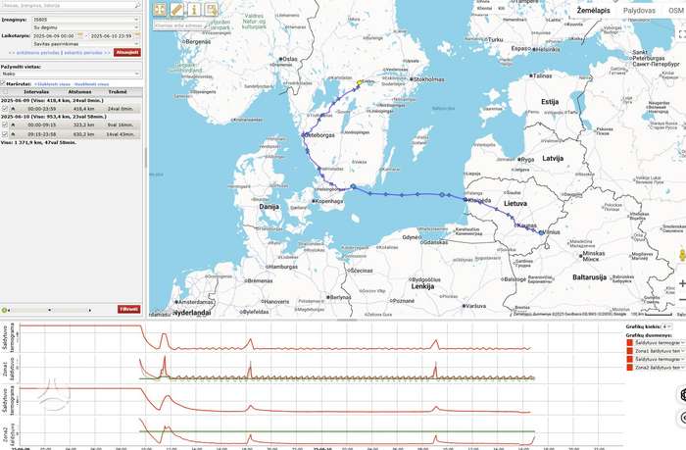Zoom in using the map plus button
Image resolution: width=686 pixels, height=450 pixels.
point(682,283)
